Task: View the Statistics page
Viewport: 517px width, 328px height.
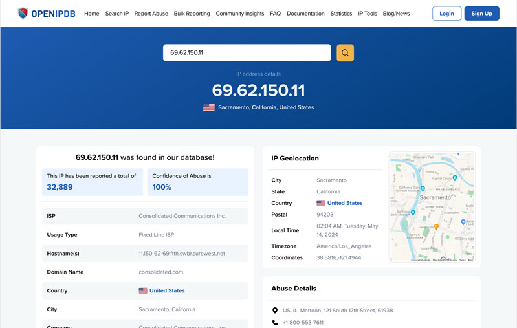Action: pos(341,14)
